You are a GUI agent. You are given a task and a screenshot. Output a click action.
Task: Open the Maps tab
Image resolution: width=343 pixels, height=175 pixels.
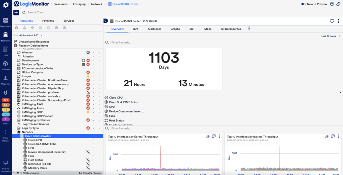pyautogui.click(x=208, y=29)
